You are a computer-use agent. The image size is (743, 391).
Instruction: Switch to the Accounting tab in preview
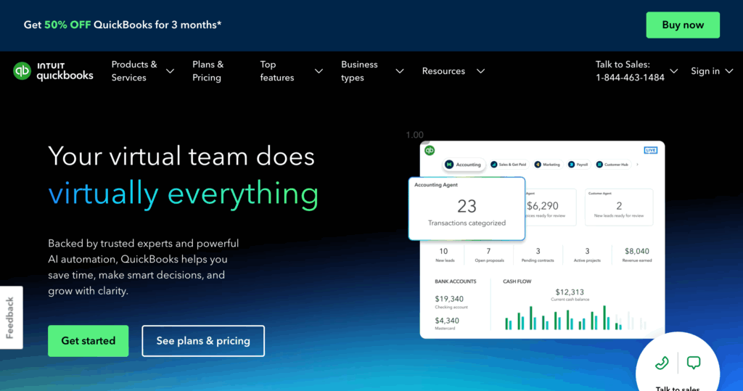pyautogui.click(x=464, y=165)
